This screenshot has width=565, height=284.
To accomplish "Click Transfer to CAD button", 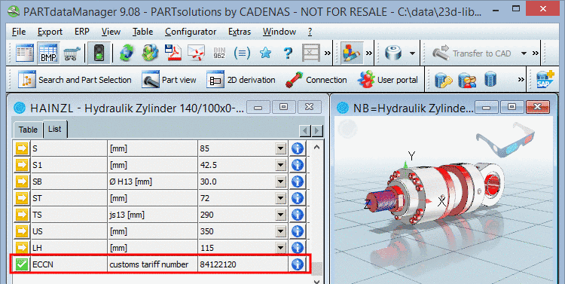I will click(x=472, y=53).
